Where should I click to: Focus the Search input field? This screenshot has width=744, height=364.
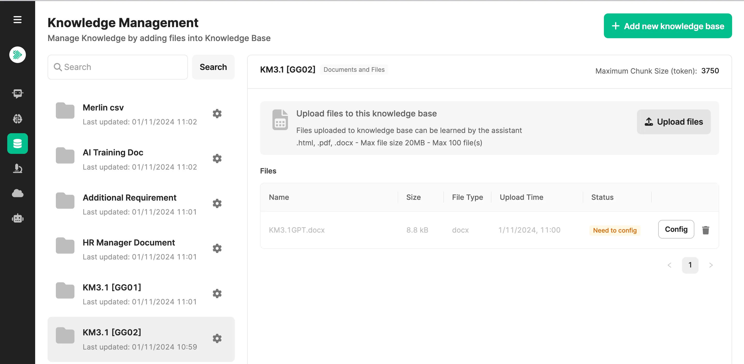118,67
